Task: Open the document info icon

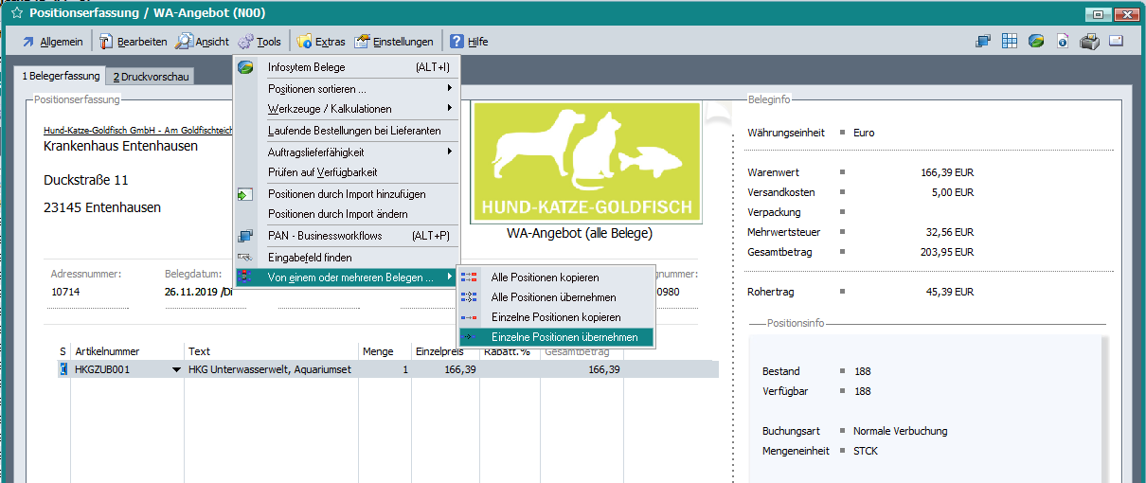Action: click(1063, 41)
